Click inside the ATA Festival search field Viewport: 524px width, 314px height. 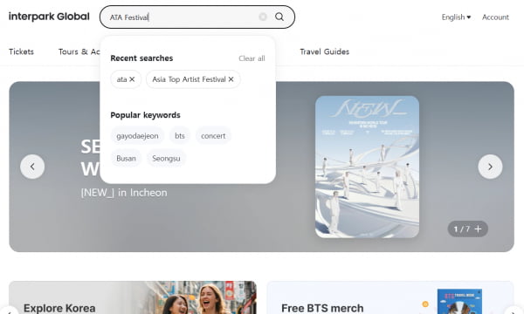[x=183, y=17]
